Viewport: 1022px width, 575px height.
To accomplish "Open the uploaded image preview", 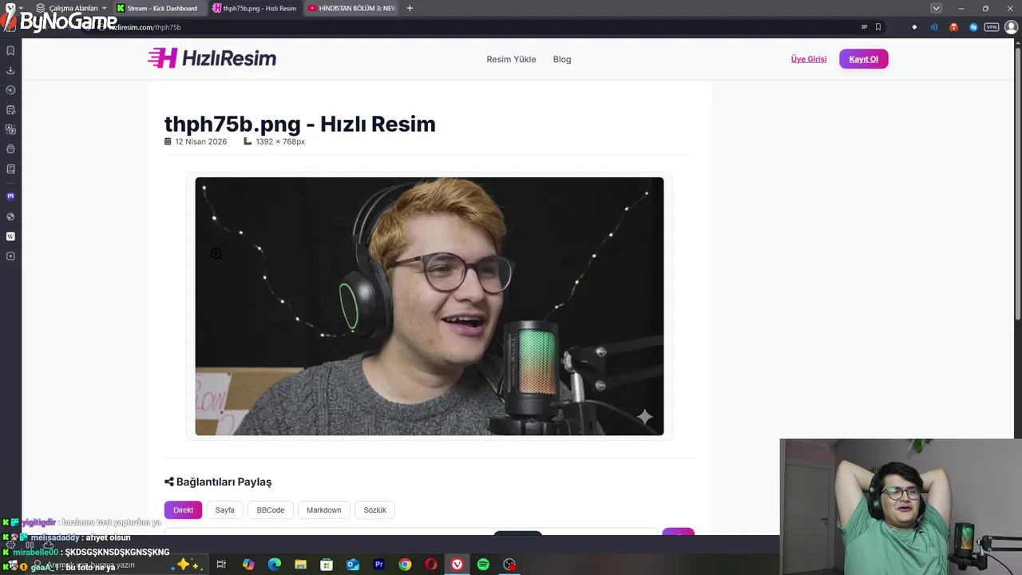I will [430, 306].
